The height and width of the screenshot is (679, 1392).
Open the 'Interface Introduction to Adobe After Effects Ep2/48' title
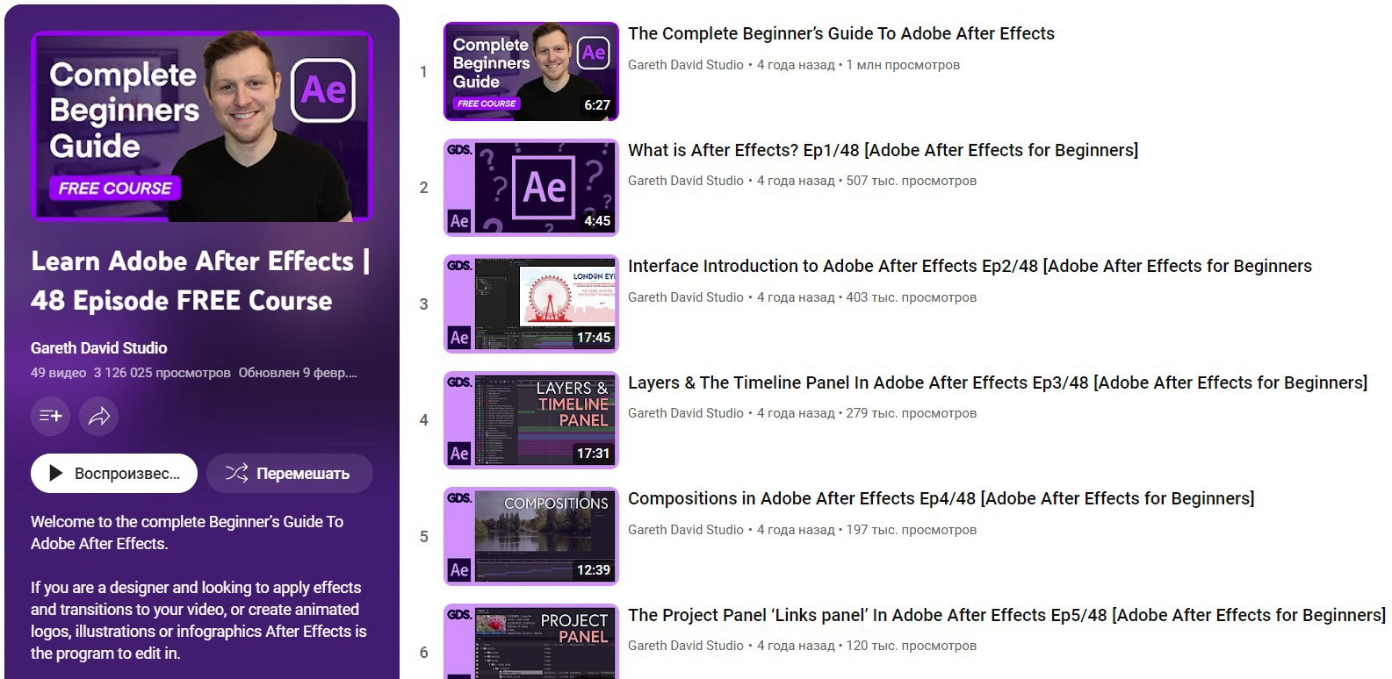tap(970, 267)
